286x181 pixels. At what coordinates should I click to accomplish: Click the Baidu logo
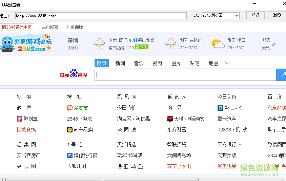74,73
